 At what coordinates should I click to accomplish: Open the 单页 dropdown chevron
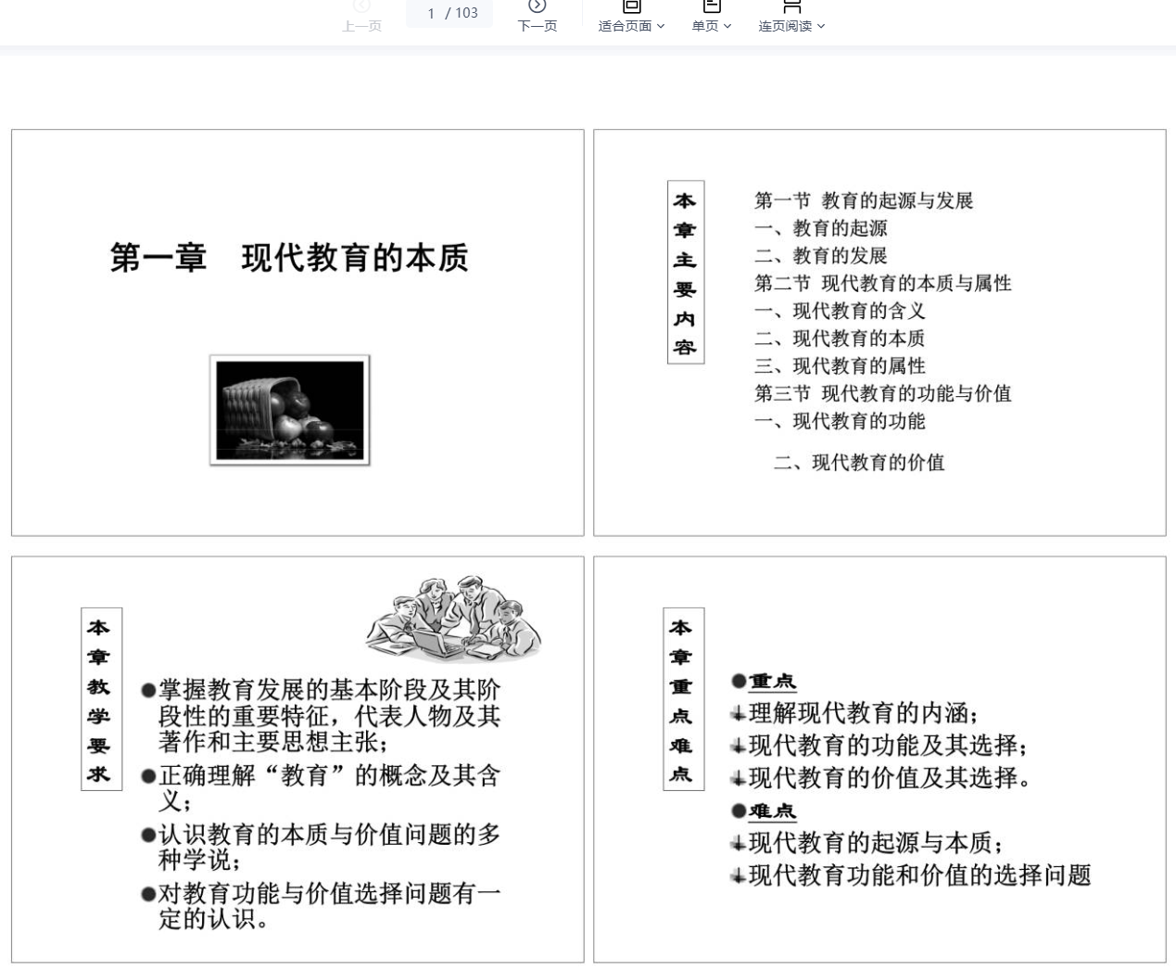point(727,26)
